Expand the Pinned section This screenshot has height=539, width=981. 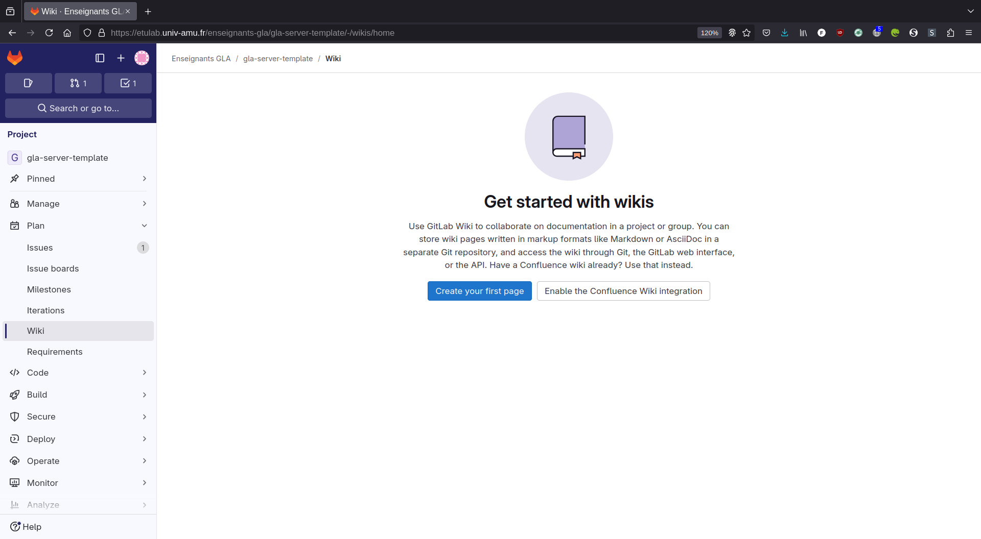(x=78, y=179)
